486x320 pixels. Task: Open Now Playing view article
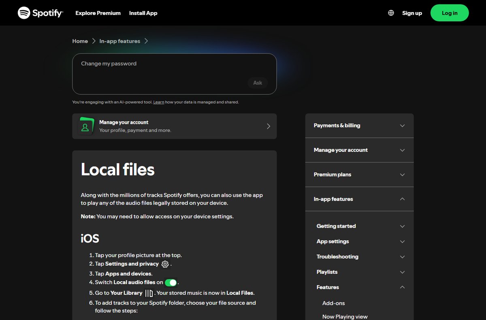click(345, 317)
